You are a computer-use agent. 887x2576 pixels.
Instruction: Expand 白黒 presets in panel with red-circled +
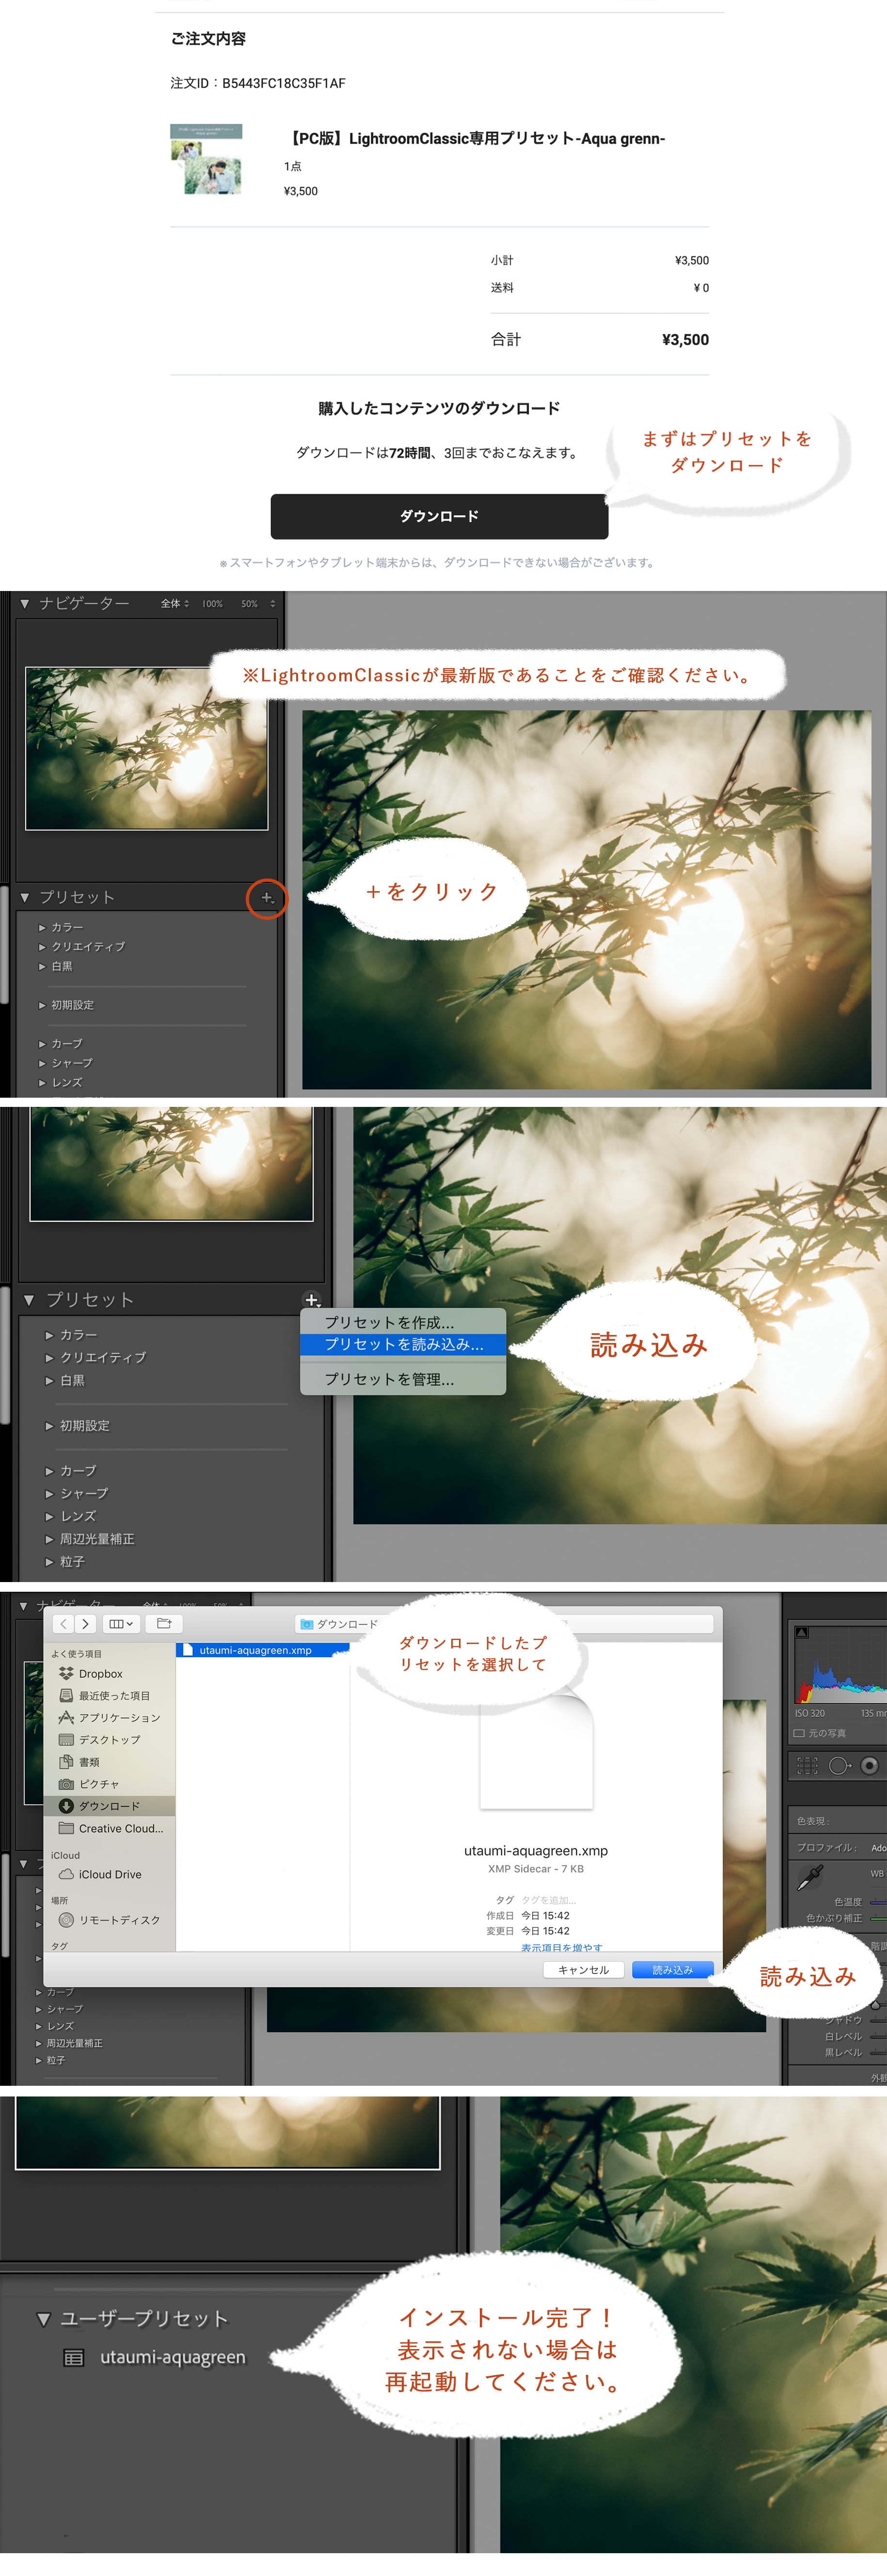(x=42, y=967)
